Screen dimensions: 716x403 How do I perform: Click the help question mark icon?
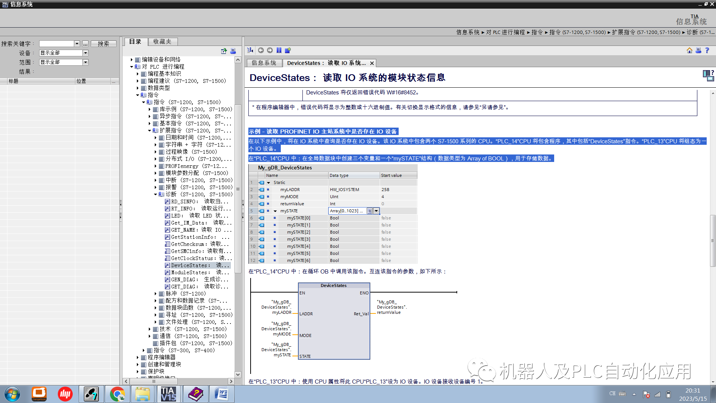click(707, 50)
